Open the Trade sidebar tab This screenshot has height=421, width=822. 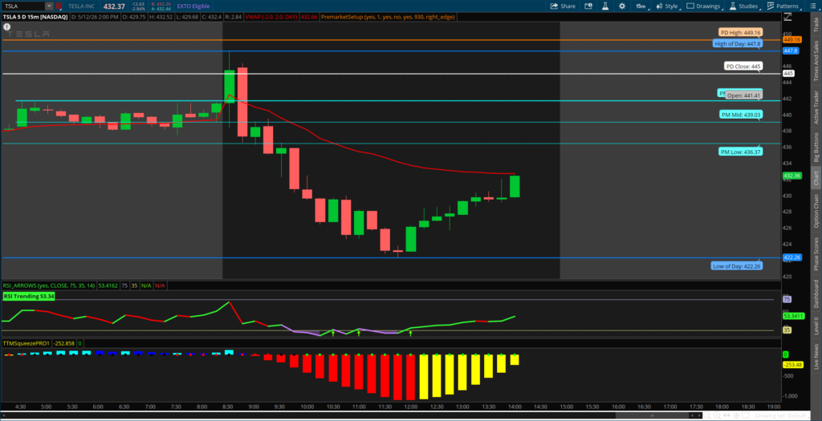pos(816,24)
